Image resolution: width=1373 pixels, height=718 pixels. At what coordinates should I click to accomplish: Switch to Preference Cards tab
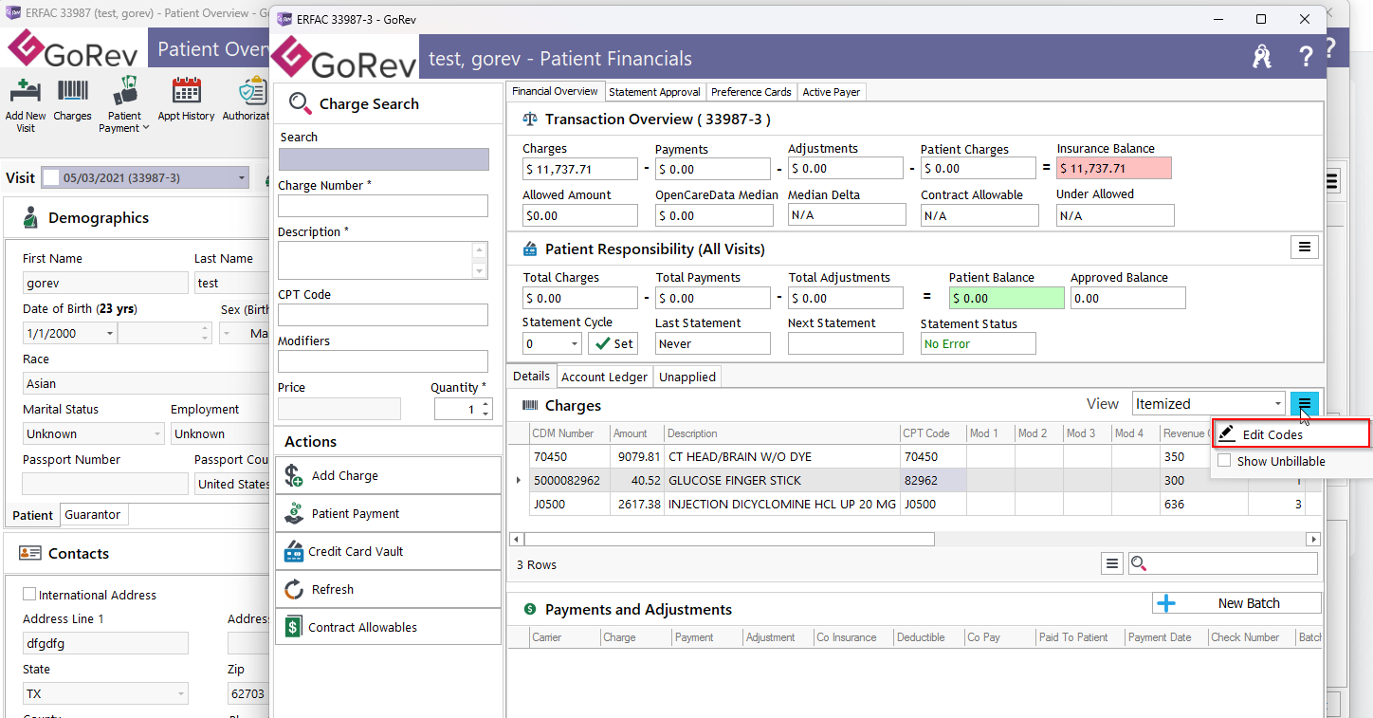click(751, 92)
